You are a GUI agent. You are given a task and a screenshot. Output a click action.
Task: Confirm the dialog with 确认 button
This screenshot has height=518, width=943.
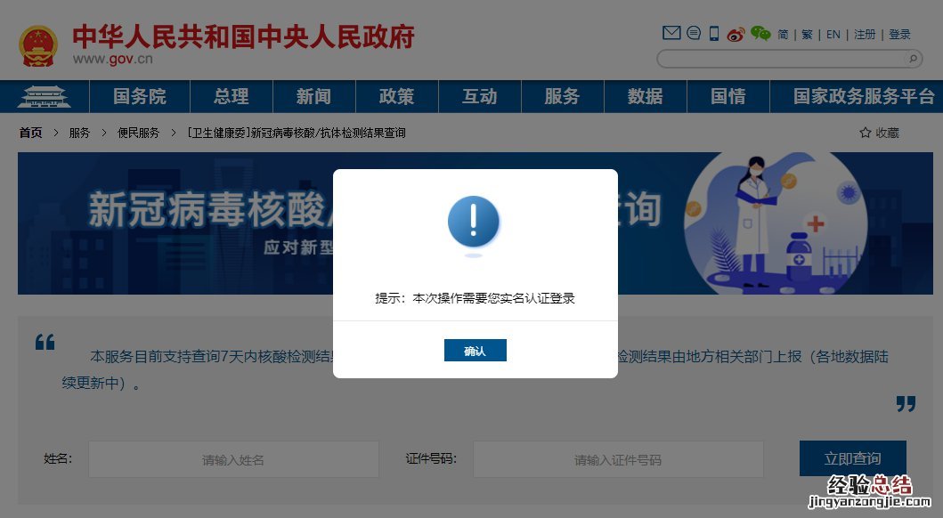click(x=476, y=351)
